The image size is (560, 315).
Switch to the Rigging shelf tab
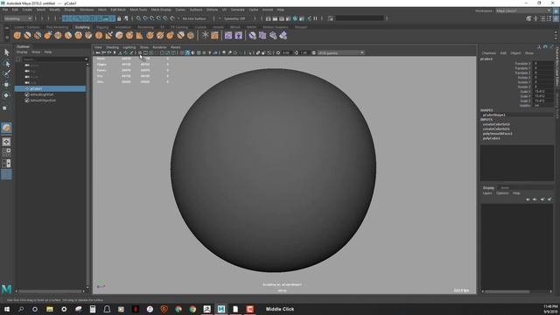point(102,27)
